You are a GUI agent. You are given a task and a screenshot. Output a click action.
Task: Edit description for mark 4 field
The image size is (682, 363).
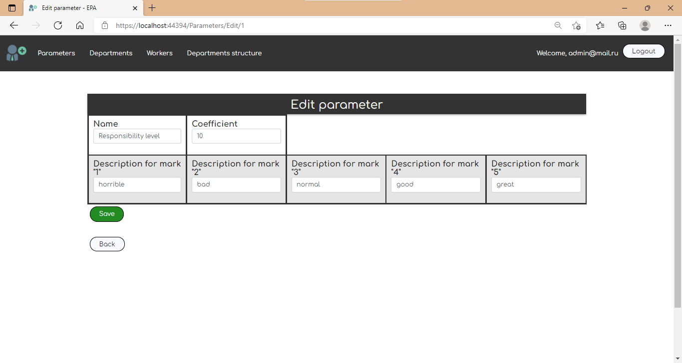[x=436, y=184]
